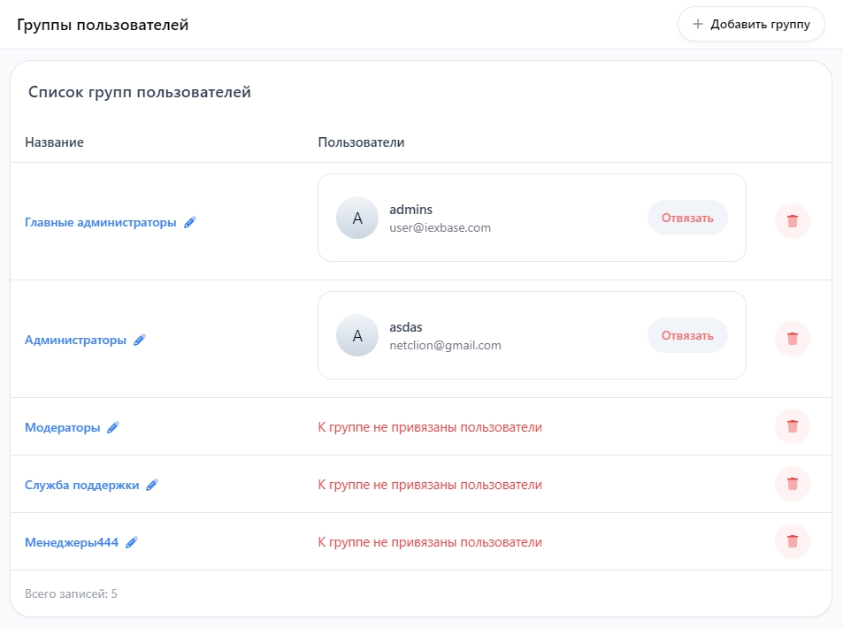Click the avatar of user asdas
This screenshot has width=843, height=628.
coord(357,336)
